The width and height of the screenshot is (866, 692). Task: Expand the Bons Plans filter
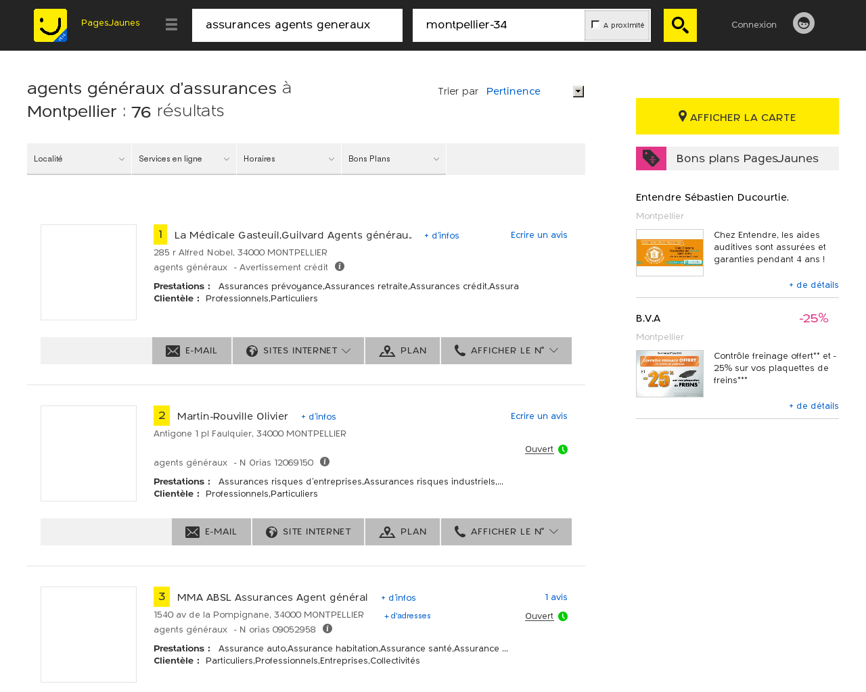tap(394, 159)
